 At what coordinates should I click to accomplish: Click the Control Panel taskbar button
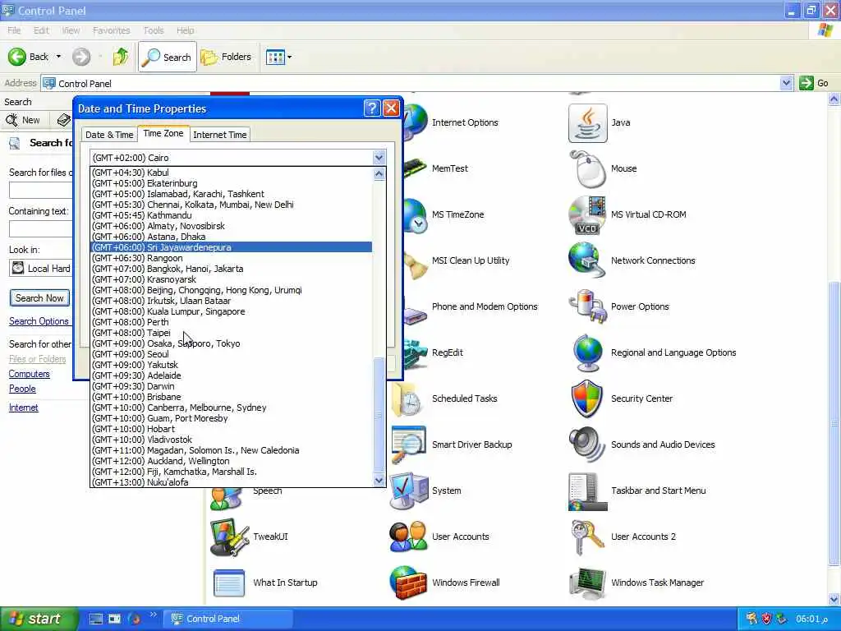click(x=227, y=619)
